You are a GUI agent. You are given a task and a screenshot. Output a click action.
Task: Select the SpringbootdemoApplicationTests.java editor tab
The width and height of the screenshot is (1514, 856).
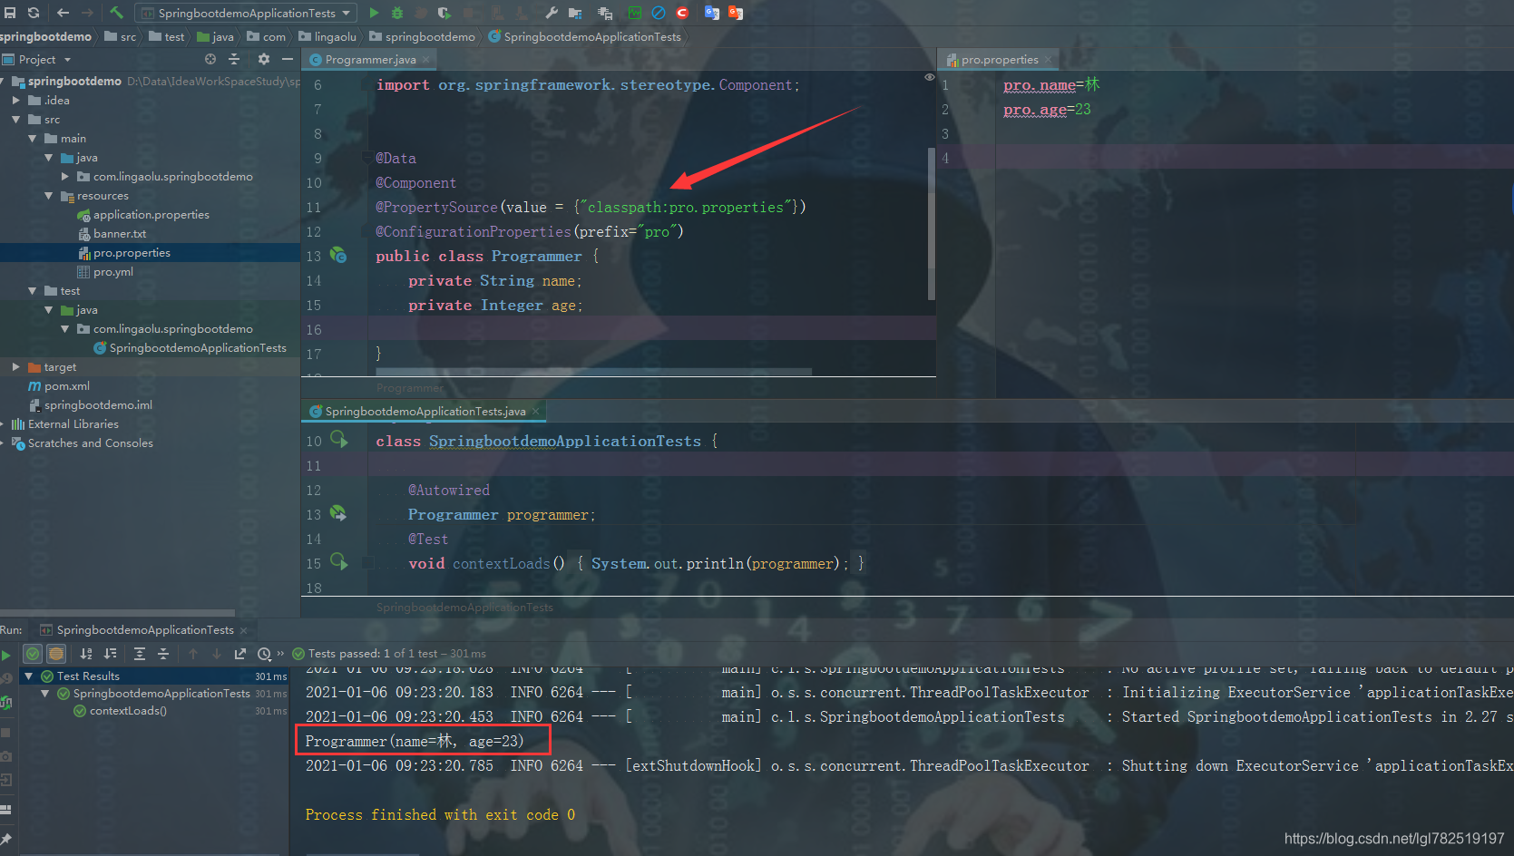point(425,411)
